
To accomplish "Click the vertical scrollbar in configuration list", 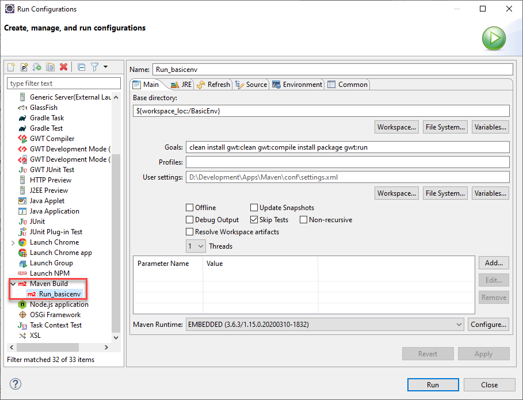I will pos(116,230).
